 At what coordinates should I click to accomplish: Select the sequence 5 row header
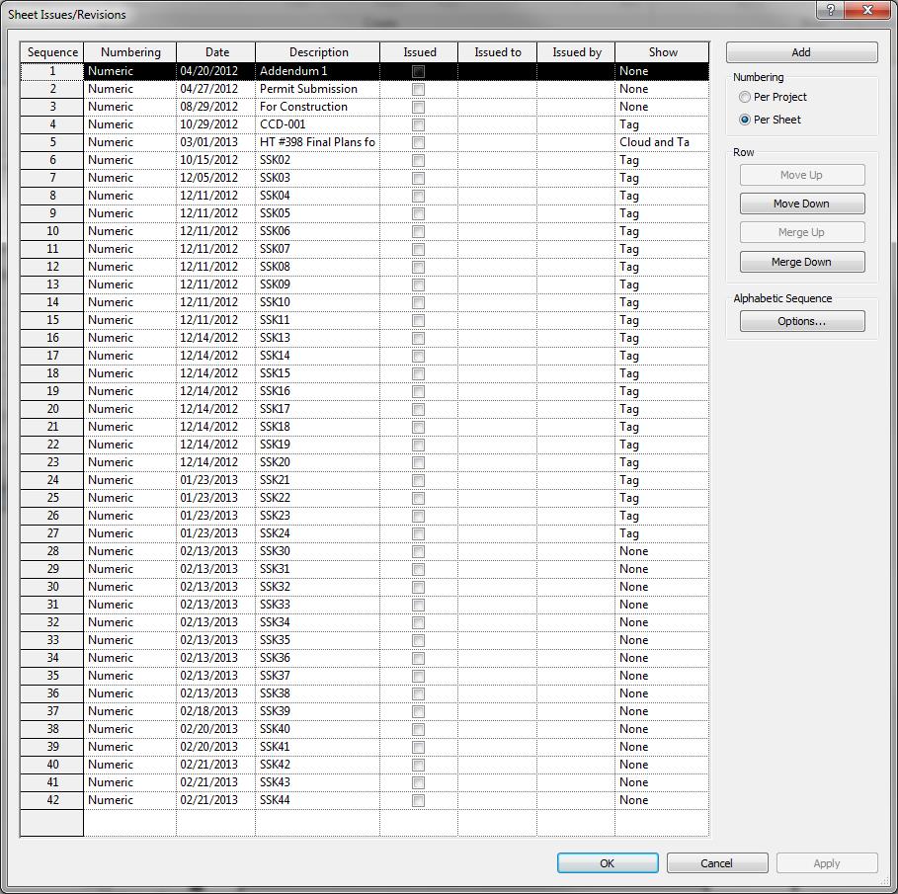coord(50,141)
